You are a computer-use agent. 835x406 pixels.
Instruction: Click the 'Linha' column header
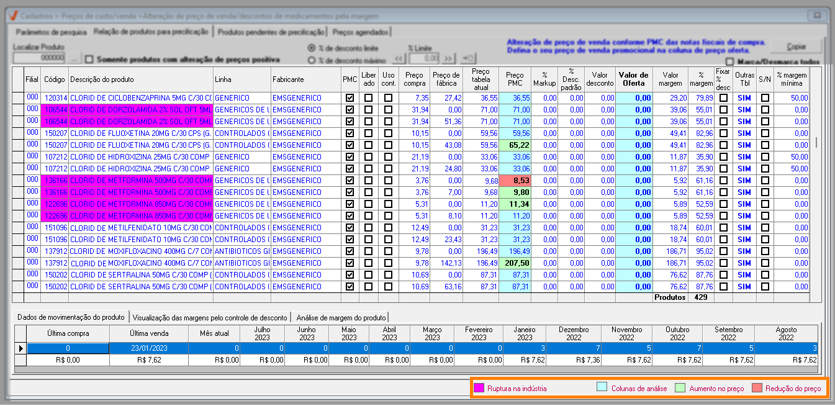[241, 79]
